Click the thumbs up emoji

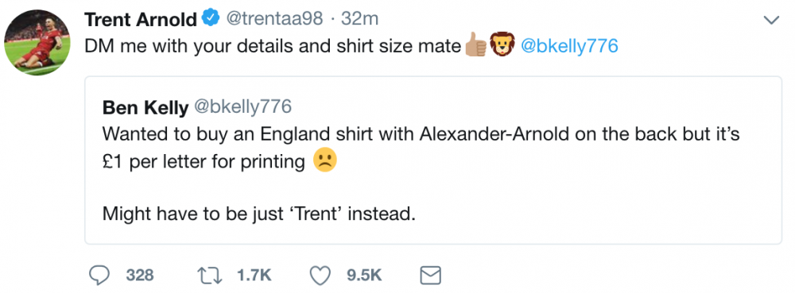[x=475, y=46]
